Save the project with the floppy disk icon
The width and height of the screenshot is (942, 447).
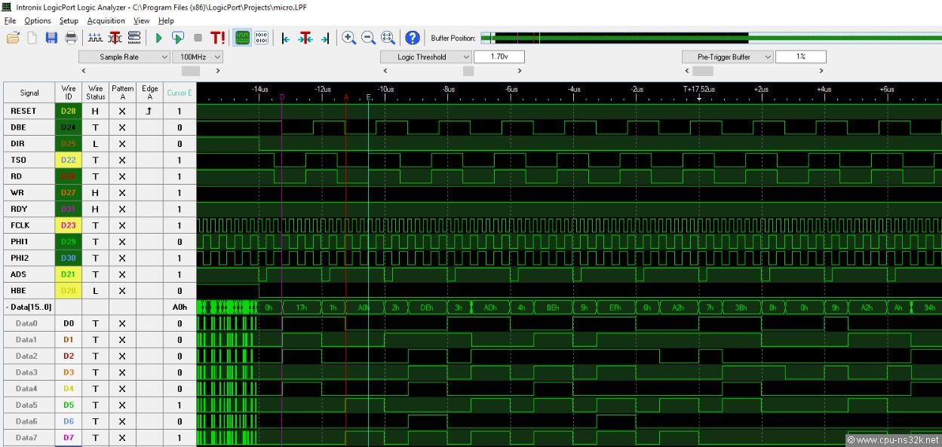(51, 38)
